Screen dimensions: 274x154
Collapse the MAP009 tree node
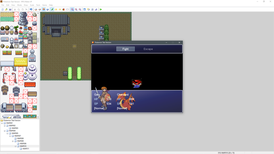pos(13,141)
